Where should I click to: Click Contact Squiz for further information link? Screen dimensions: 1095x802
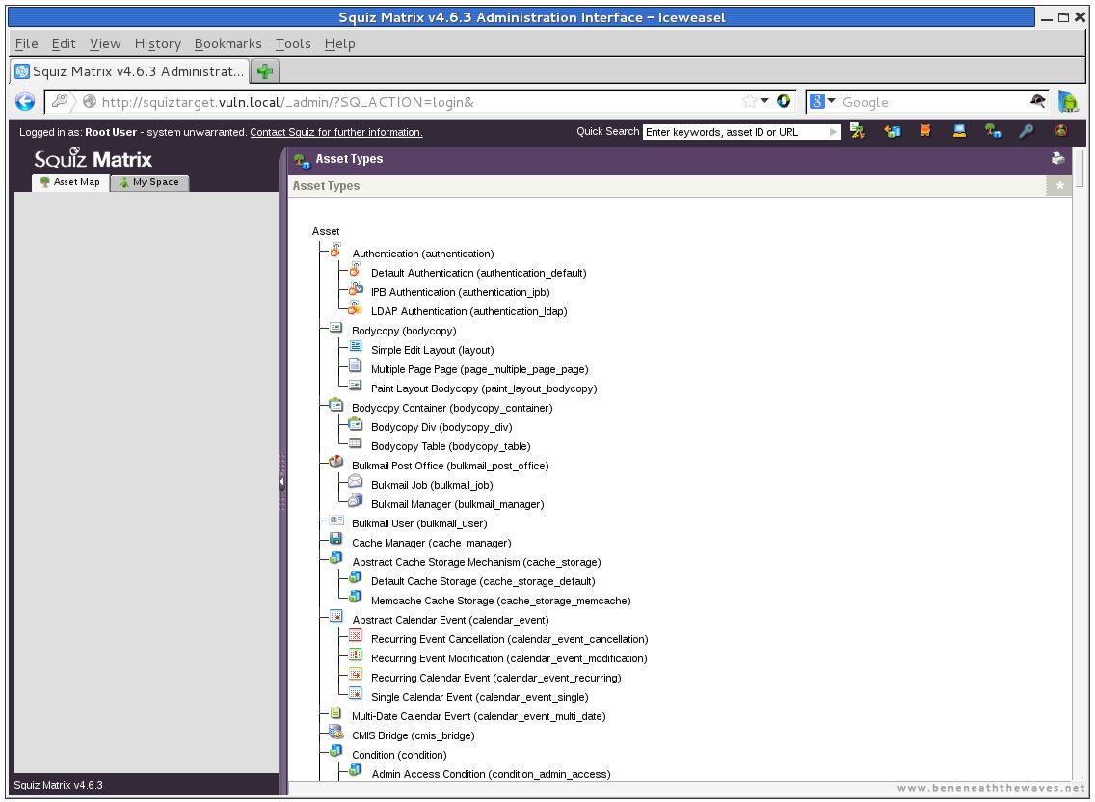click(335, 132)
